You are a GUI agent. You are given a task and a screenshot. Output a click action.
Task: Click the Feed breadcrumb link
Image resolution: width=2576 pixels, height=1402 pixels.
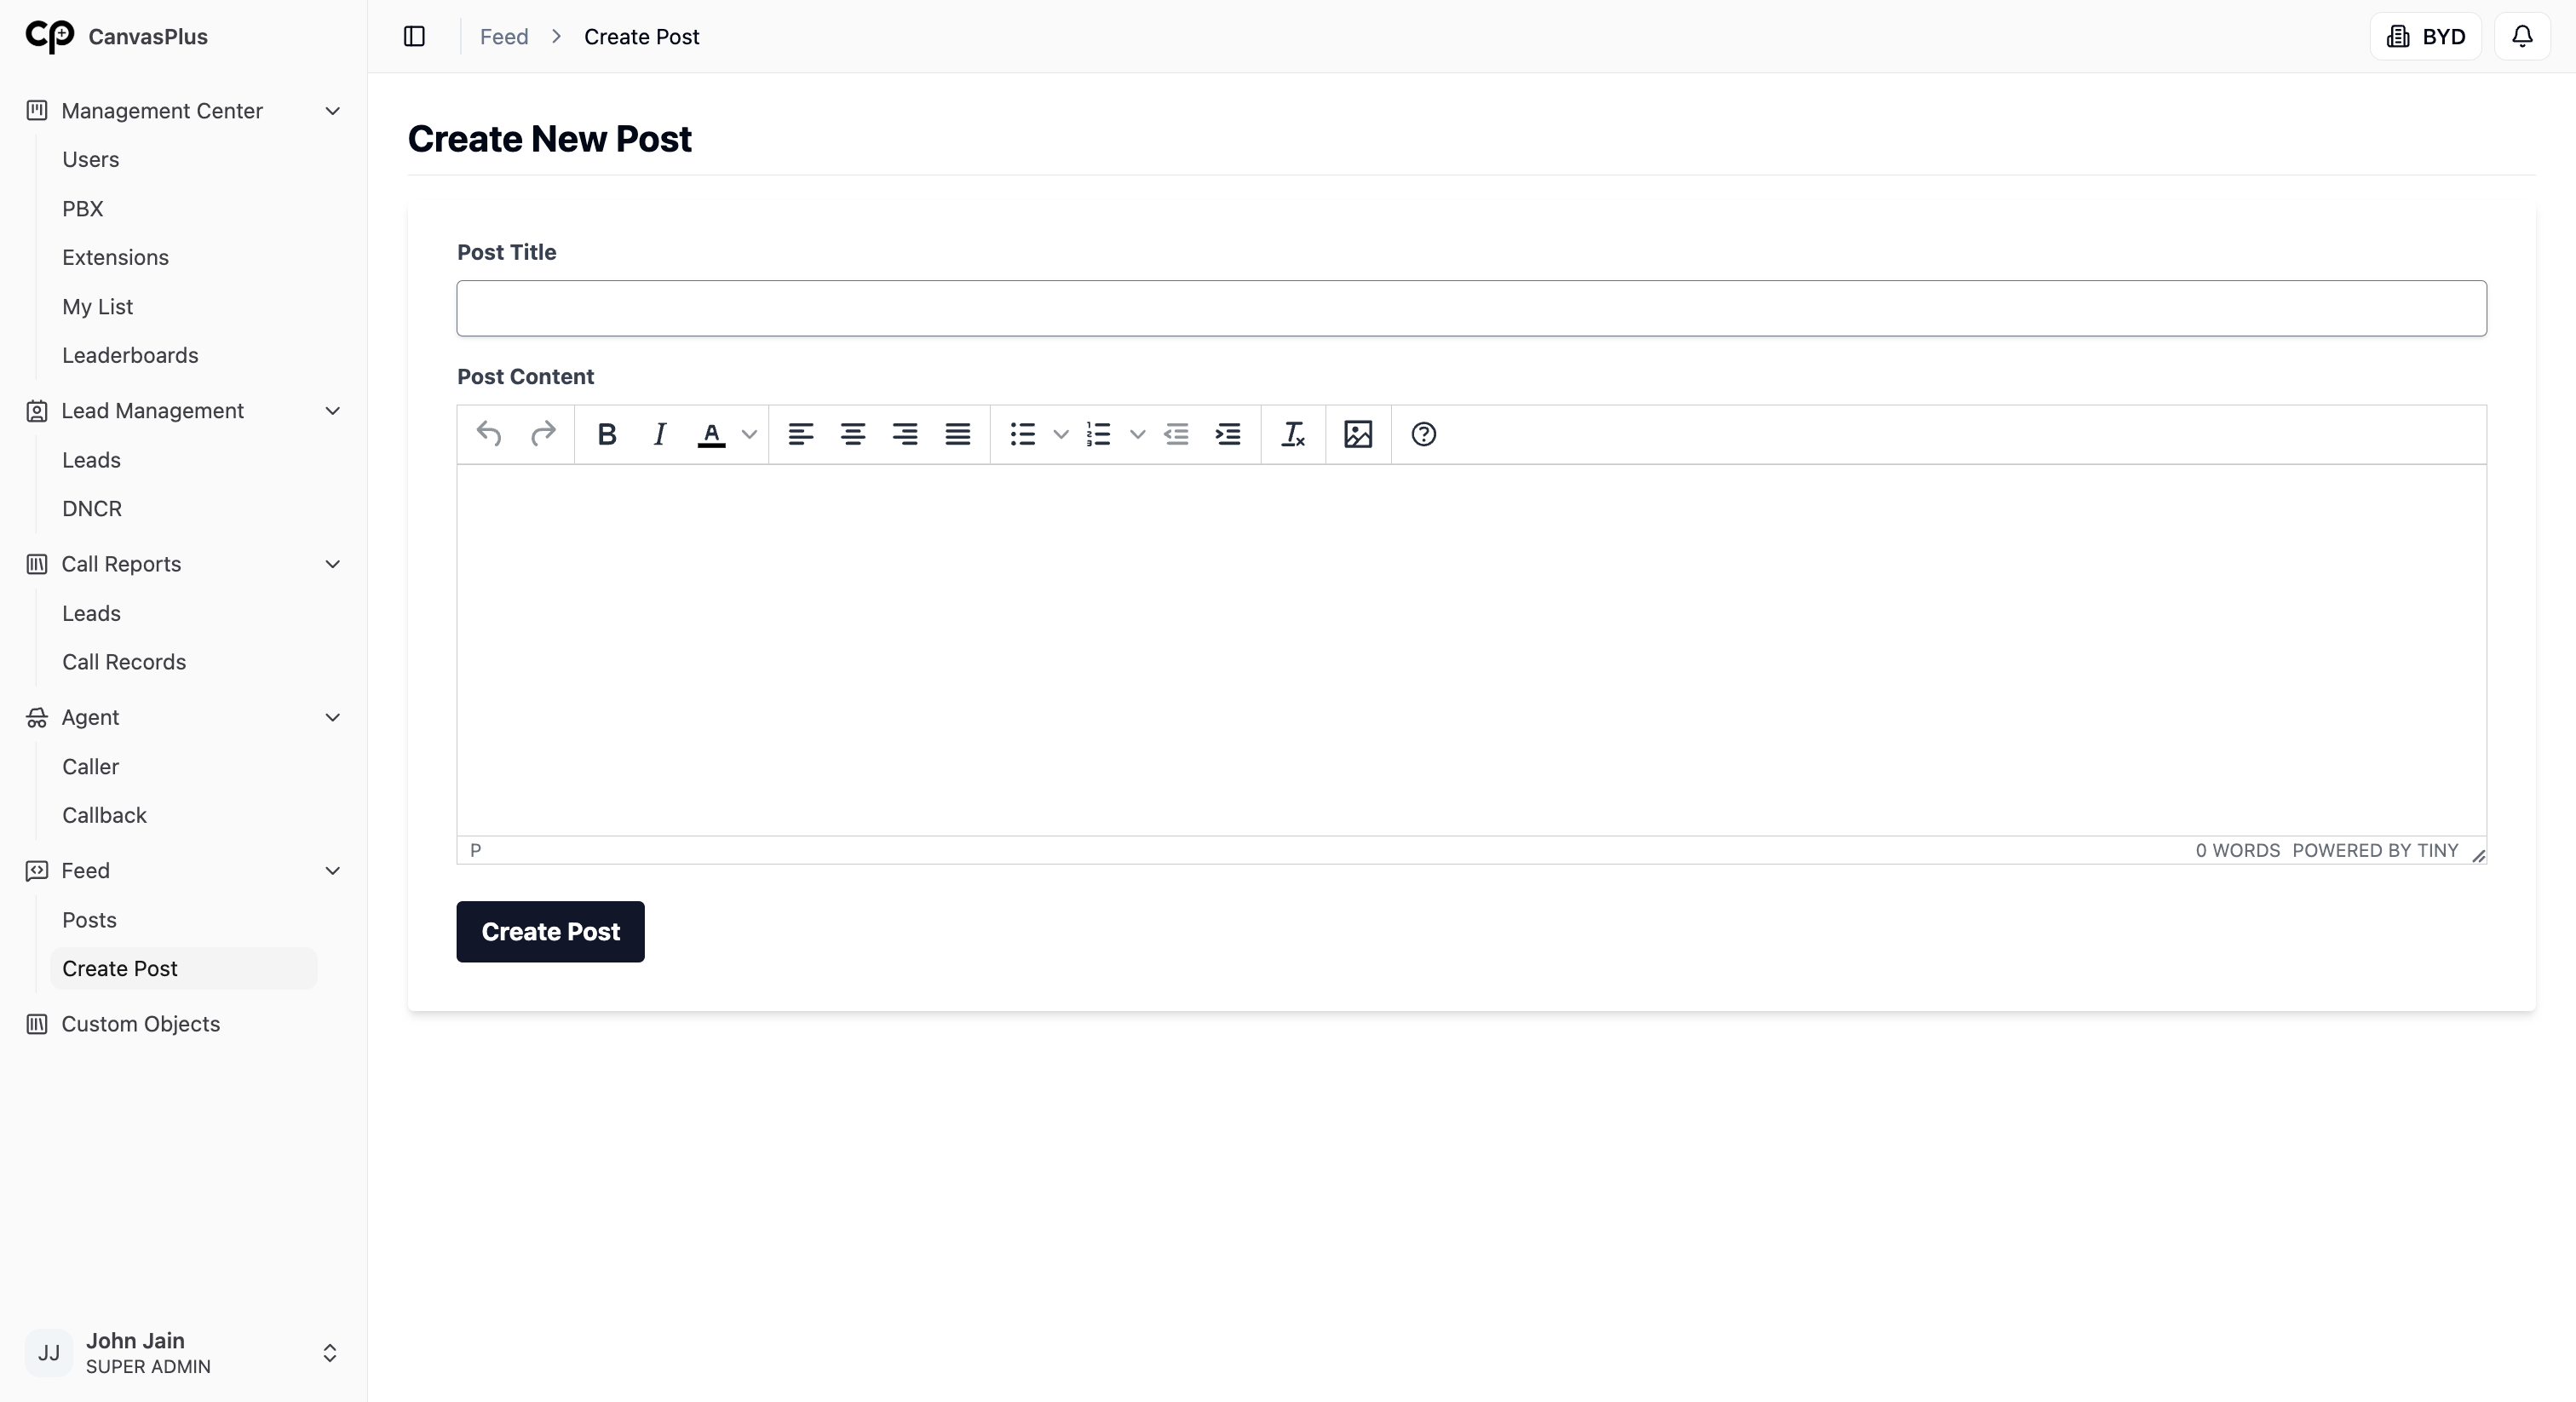[x=504, y=37]
